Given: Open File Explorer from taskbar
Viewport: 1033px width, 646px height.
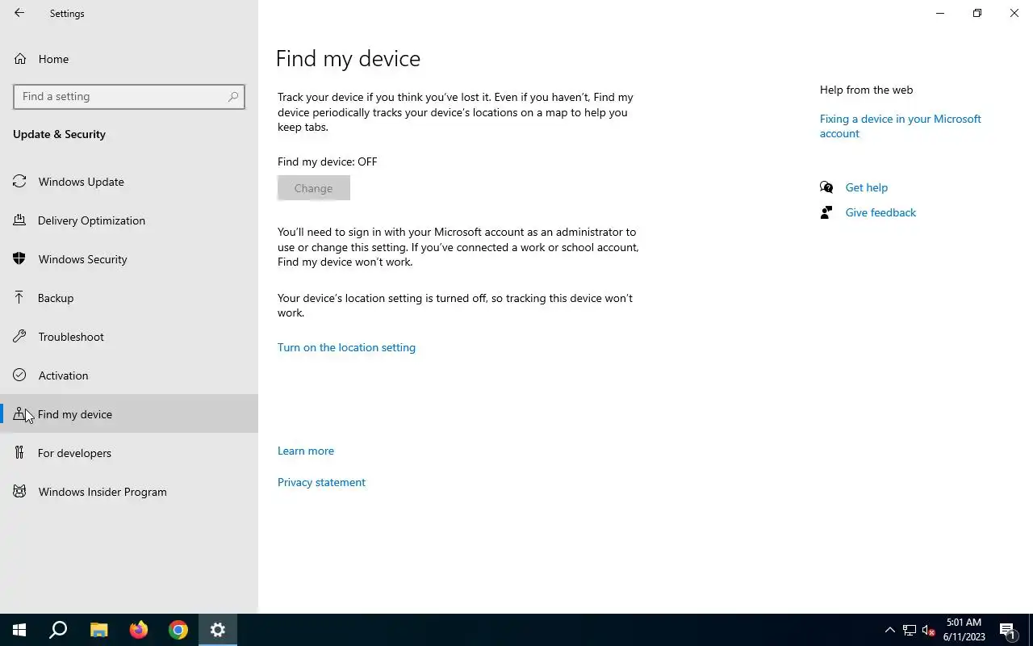Looking at the screenshot, I should [x=98, y=630].
